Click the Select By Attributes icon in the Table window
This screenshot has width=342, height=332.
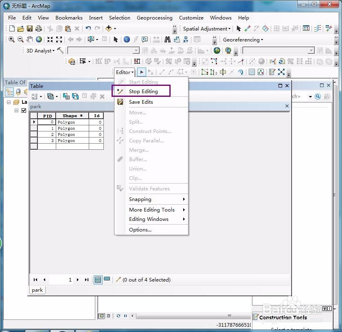(66, 96)
